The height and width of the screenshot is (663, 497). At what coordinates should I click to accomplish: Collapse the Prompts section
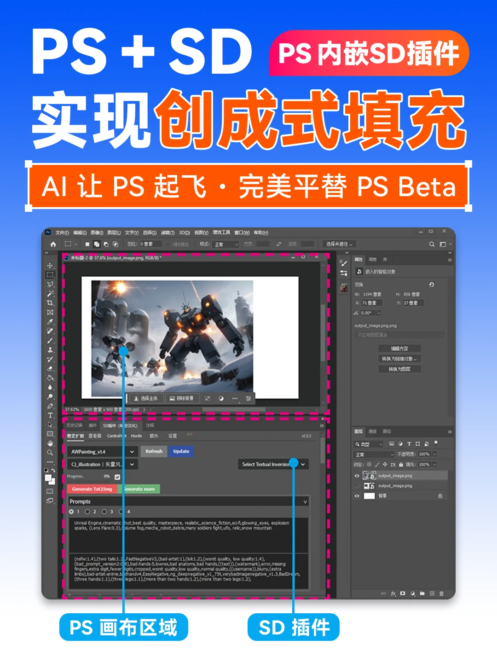click(x=305, y=501)
